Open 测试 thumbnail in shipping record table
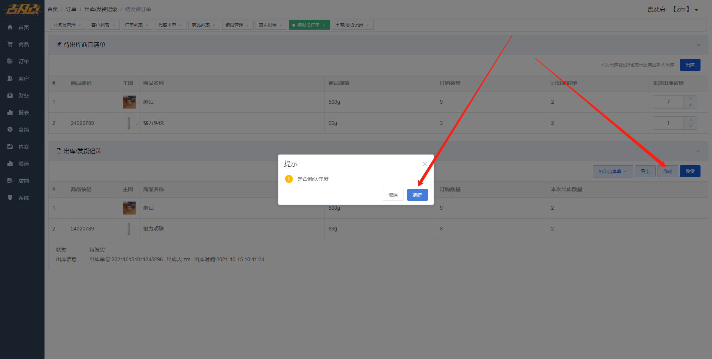Viewport: 712px width, 359px height. pyautogui.click(x=129, y=208)
